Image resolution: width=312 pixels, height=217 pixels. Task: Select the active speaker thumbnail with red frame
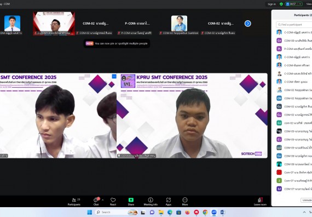point(54,24)
